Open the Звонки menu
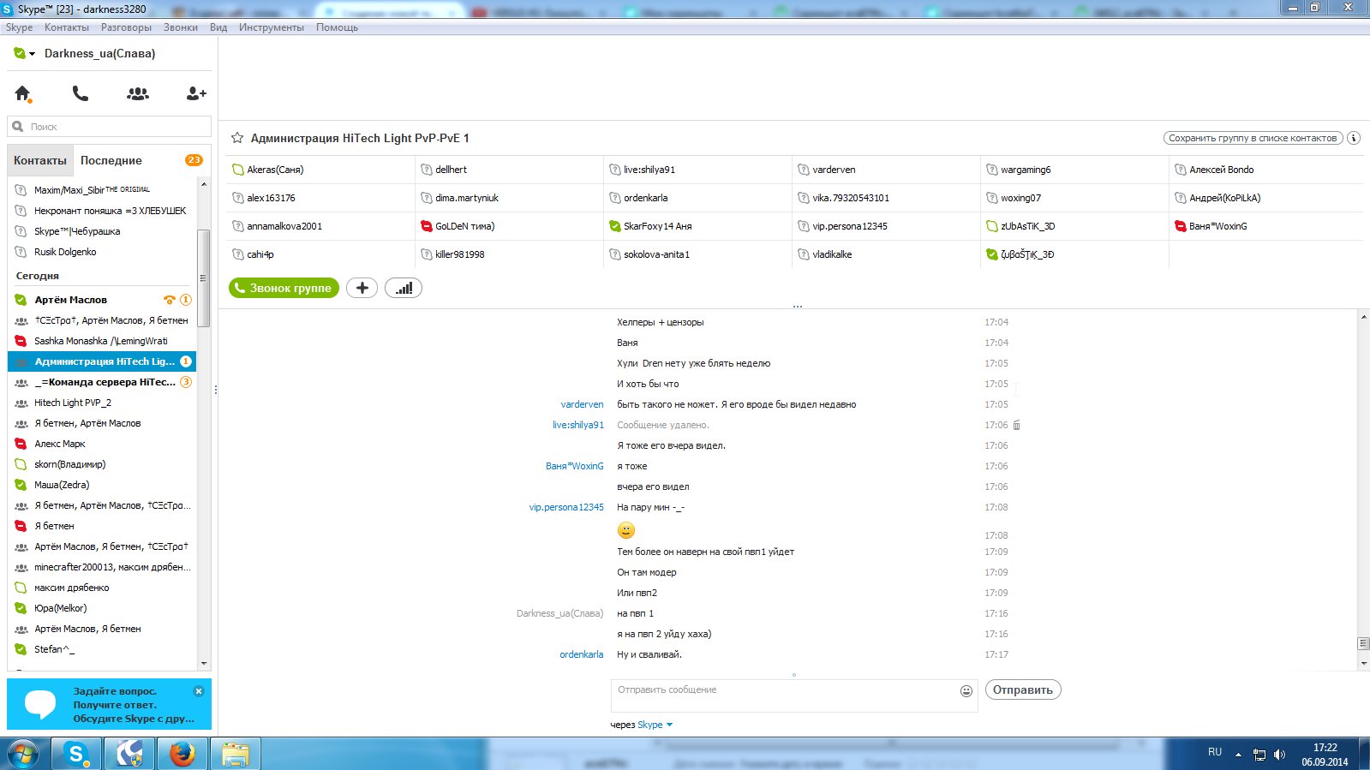 pos(181,27)
